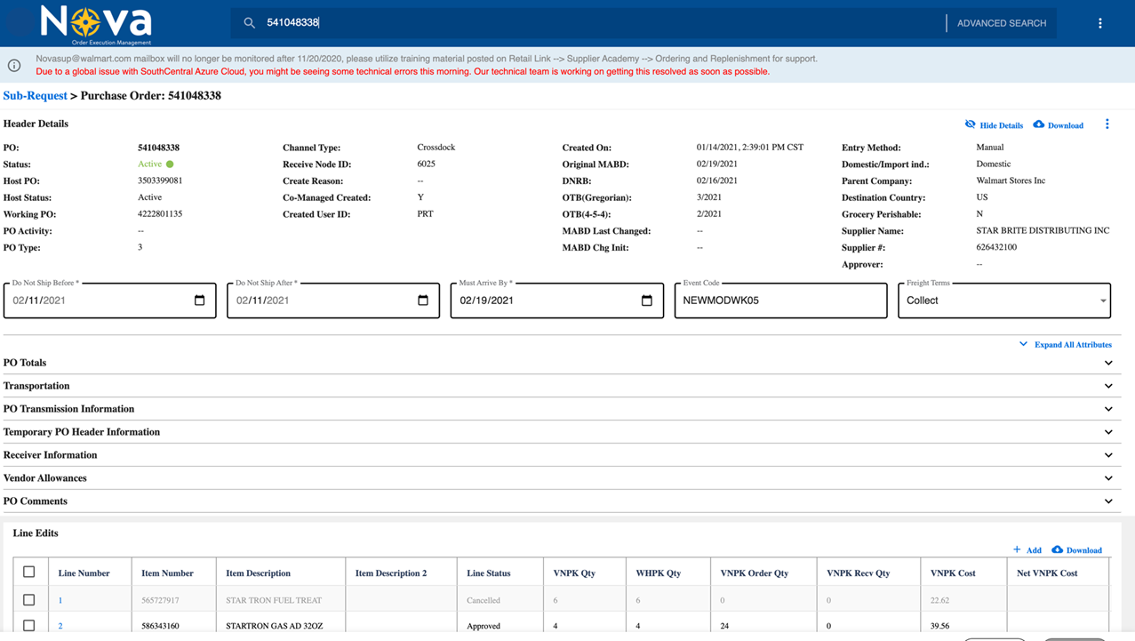Screen dimensions: 1135x641
Task: Tick the select-all checkbox in the Line Edits header
Action: [x=29, y=573]
